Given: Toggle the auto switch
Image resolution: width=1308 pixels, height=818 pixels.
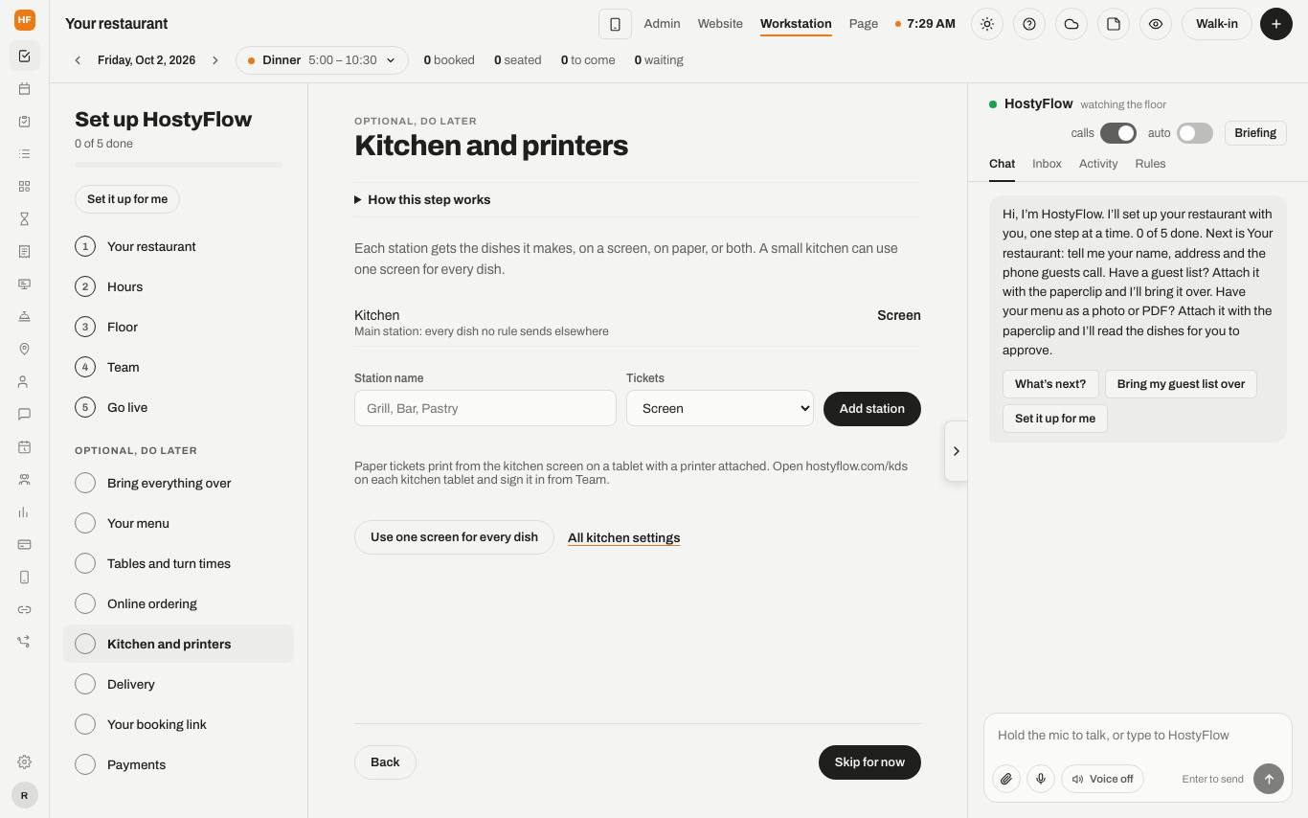Looking at the screenshot, I should pos(1195,133).
